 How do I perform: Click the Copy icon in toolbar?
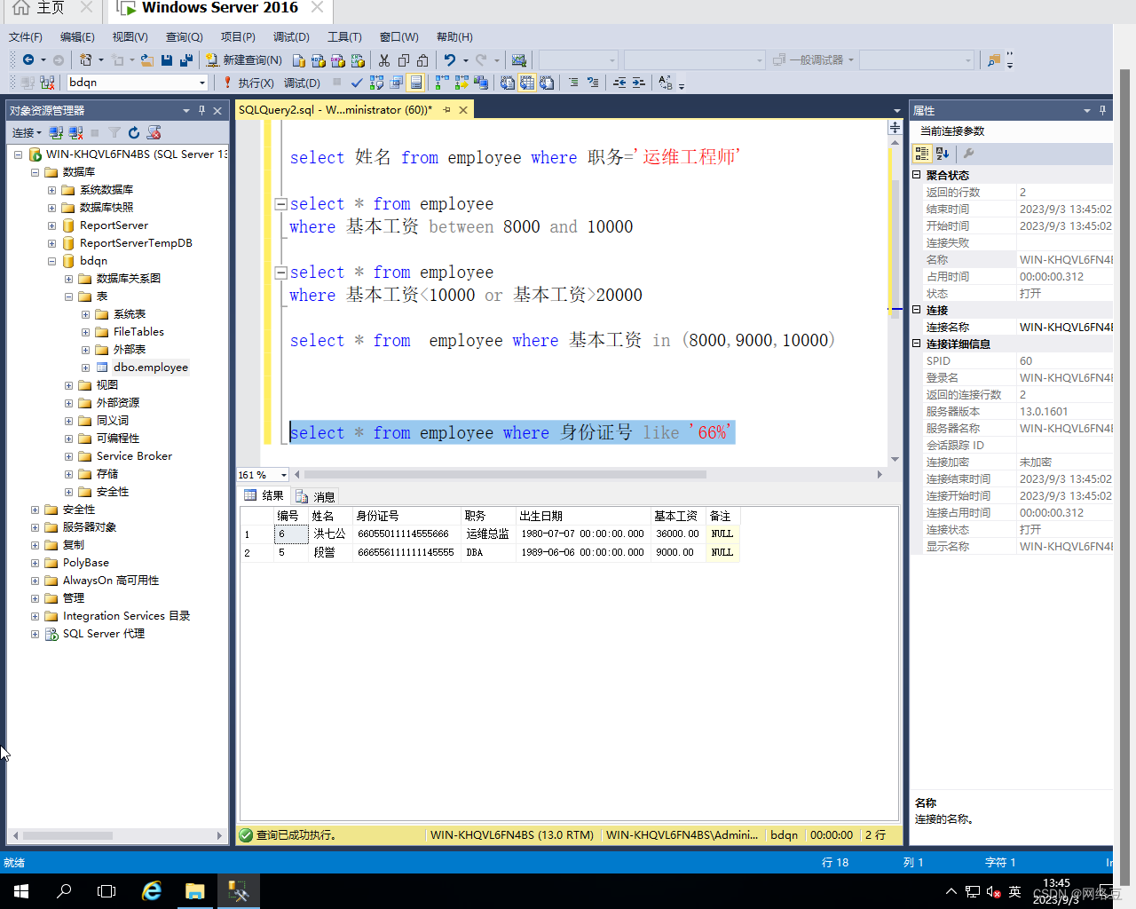(x=404, y=59)
